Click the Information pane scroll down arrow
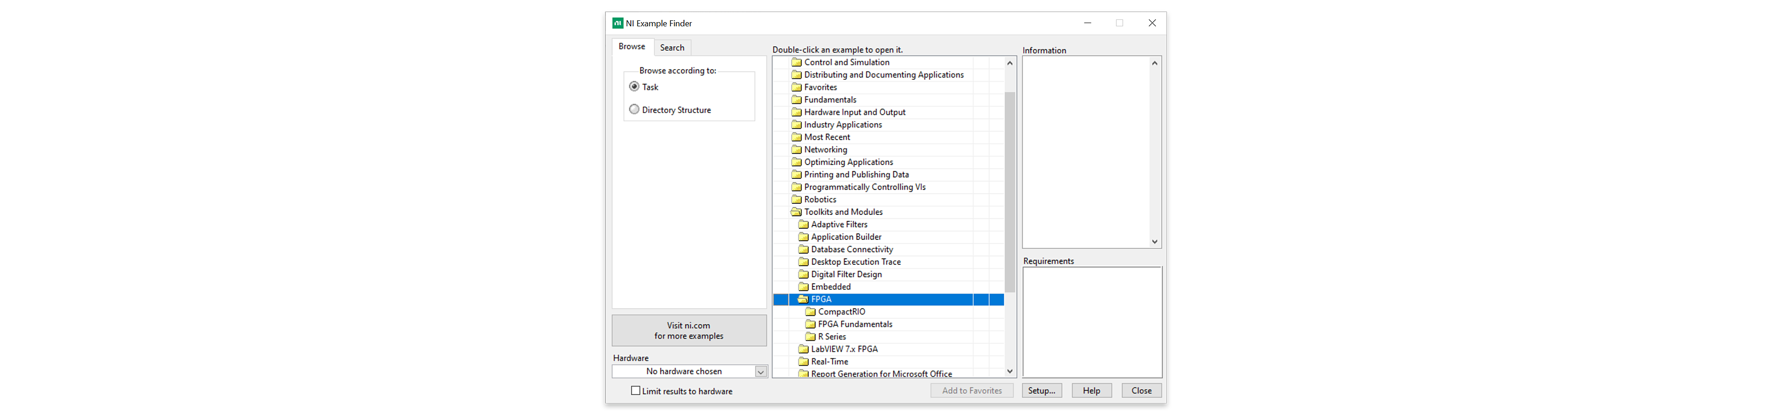Viewport: 1772px width, 415px height. click(1155, 242)
